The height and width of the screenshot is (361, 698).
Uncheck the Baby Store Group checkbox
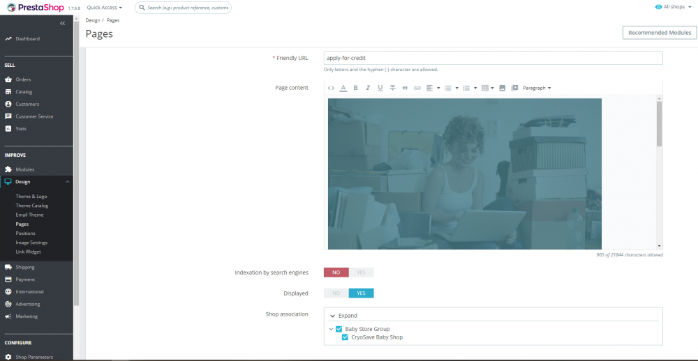(339, 330)
